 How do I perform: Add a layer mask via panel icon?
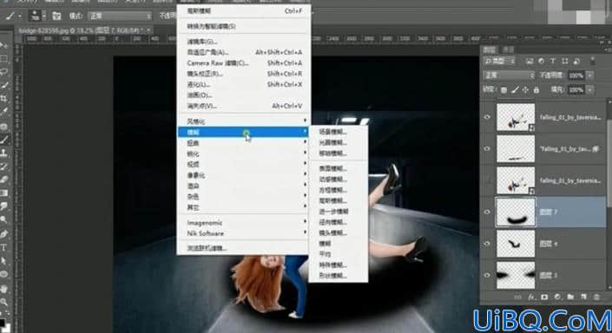pyautogui.click(x=544, y=297)
